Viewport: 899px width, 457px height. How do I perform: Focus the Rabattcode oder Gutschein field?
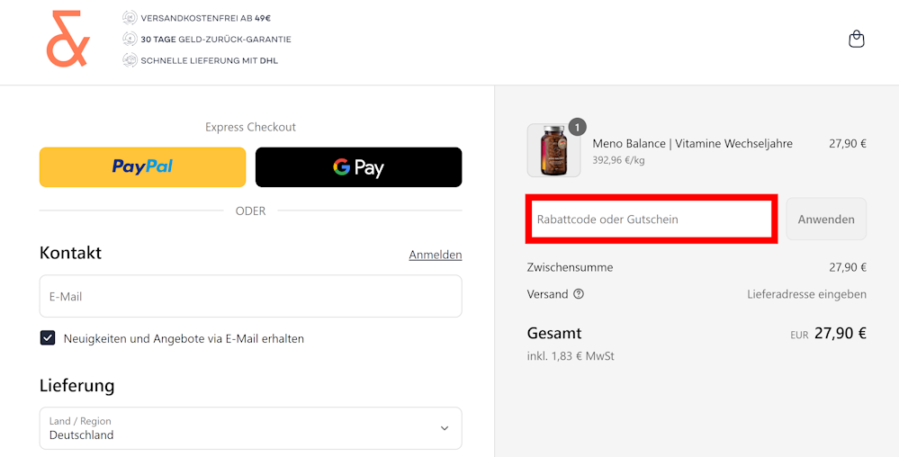(652, 219)
